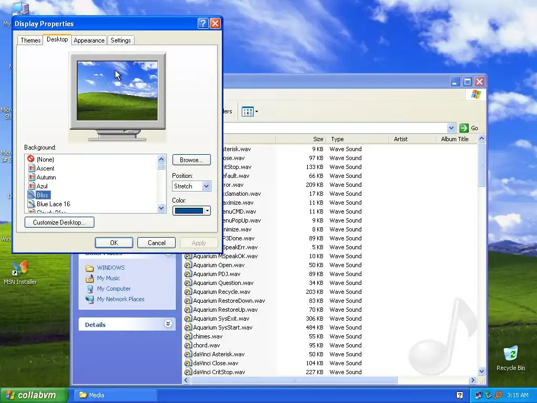Click the Aquarium Open.wav file icon

pyautogui.click(x=188, y=265)
